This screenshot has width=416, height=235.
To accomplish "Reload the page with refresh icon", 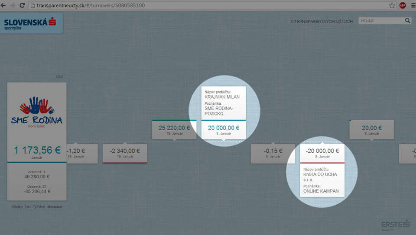I will tap(22, 5).
